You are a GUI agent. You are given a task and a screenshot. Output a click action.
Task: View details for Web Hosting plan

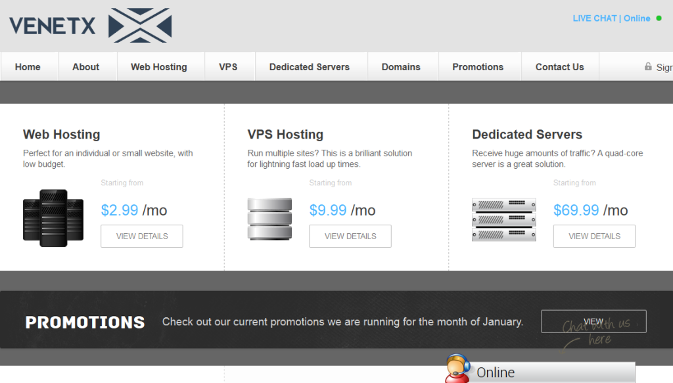142,237
